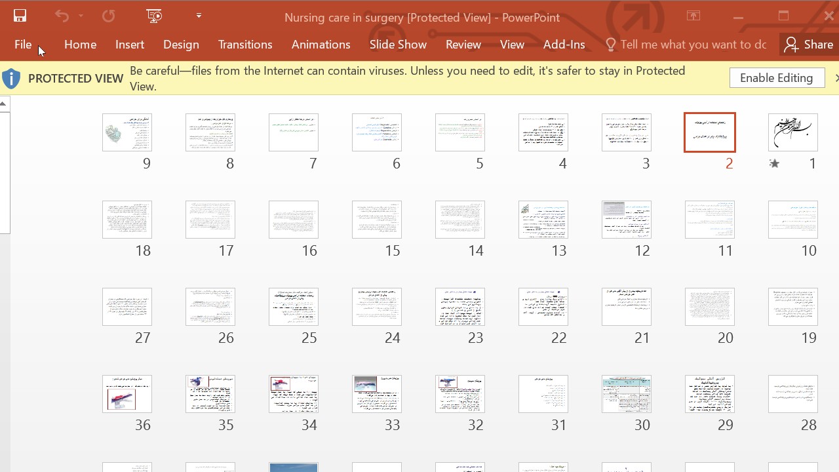Click the Protected View shield icon
The image size is (839, 472).
click(x=11, y=79)
